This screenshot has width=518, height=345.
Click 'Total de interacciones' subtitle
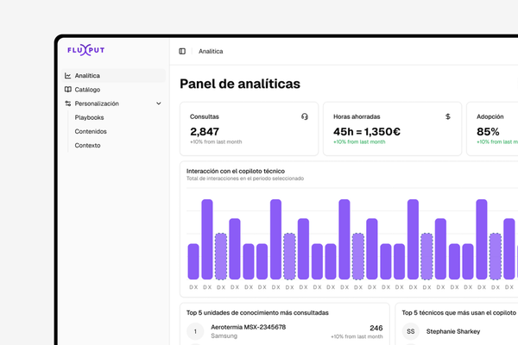click(x=245, y=179)
